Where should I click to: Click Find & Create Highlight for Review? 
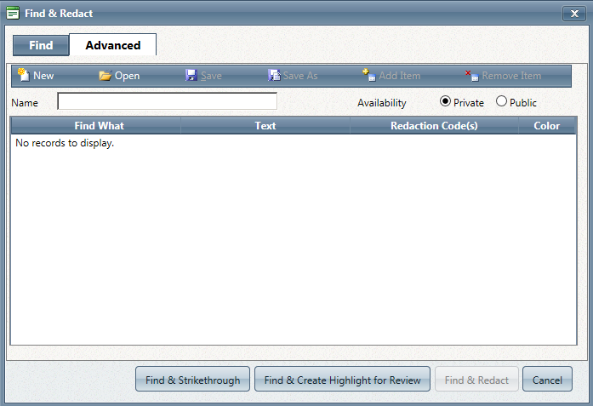(x=342, y=379)
